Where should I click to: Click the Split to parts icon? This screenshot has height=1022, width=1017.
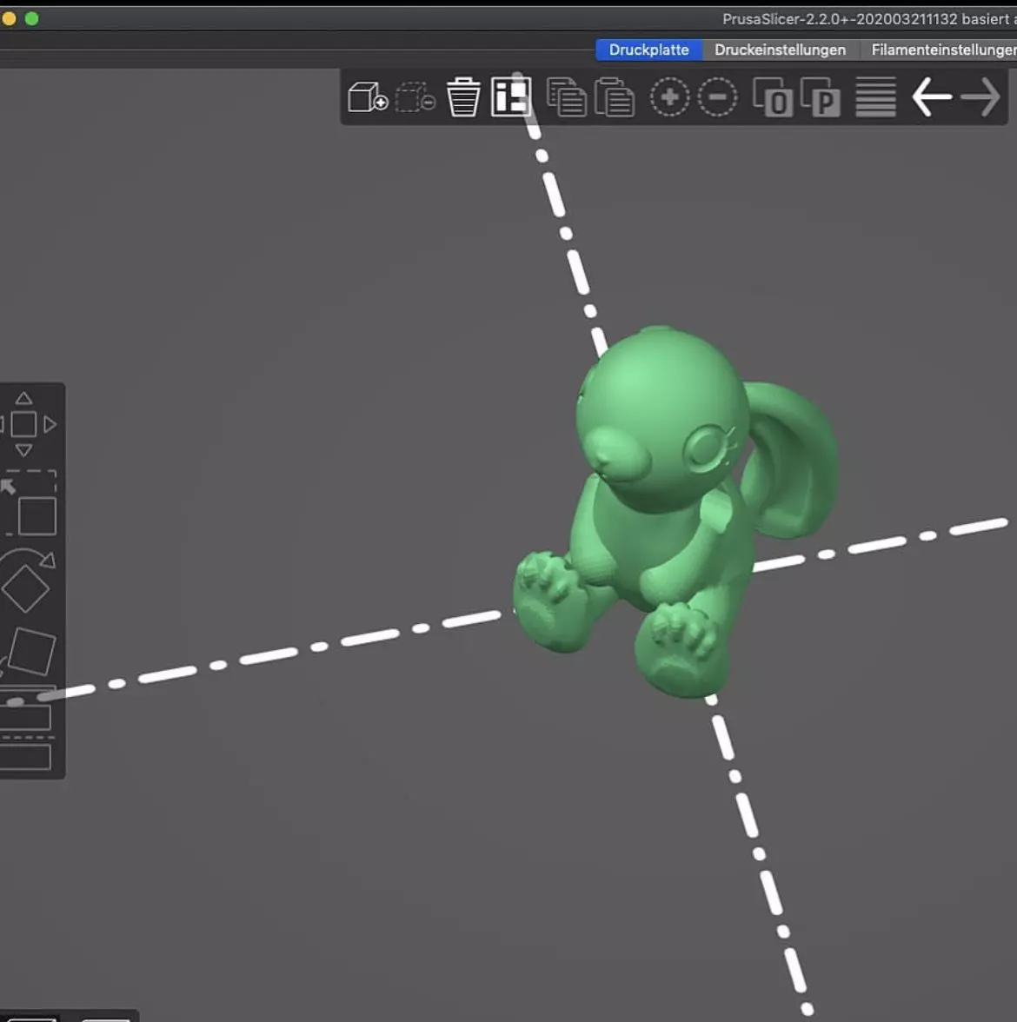click(x=821, y=97)
